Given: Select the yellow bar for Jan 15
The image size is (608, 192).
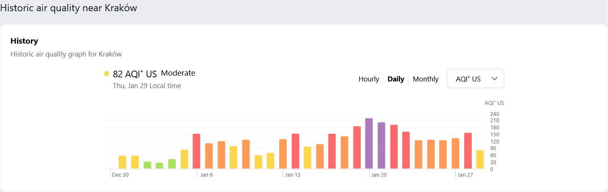Looking at the screenshot, I should (308, 158).
